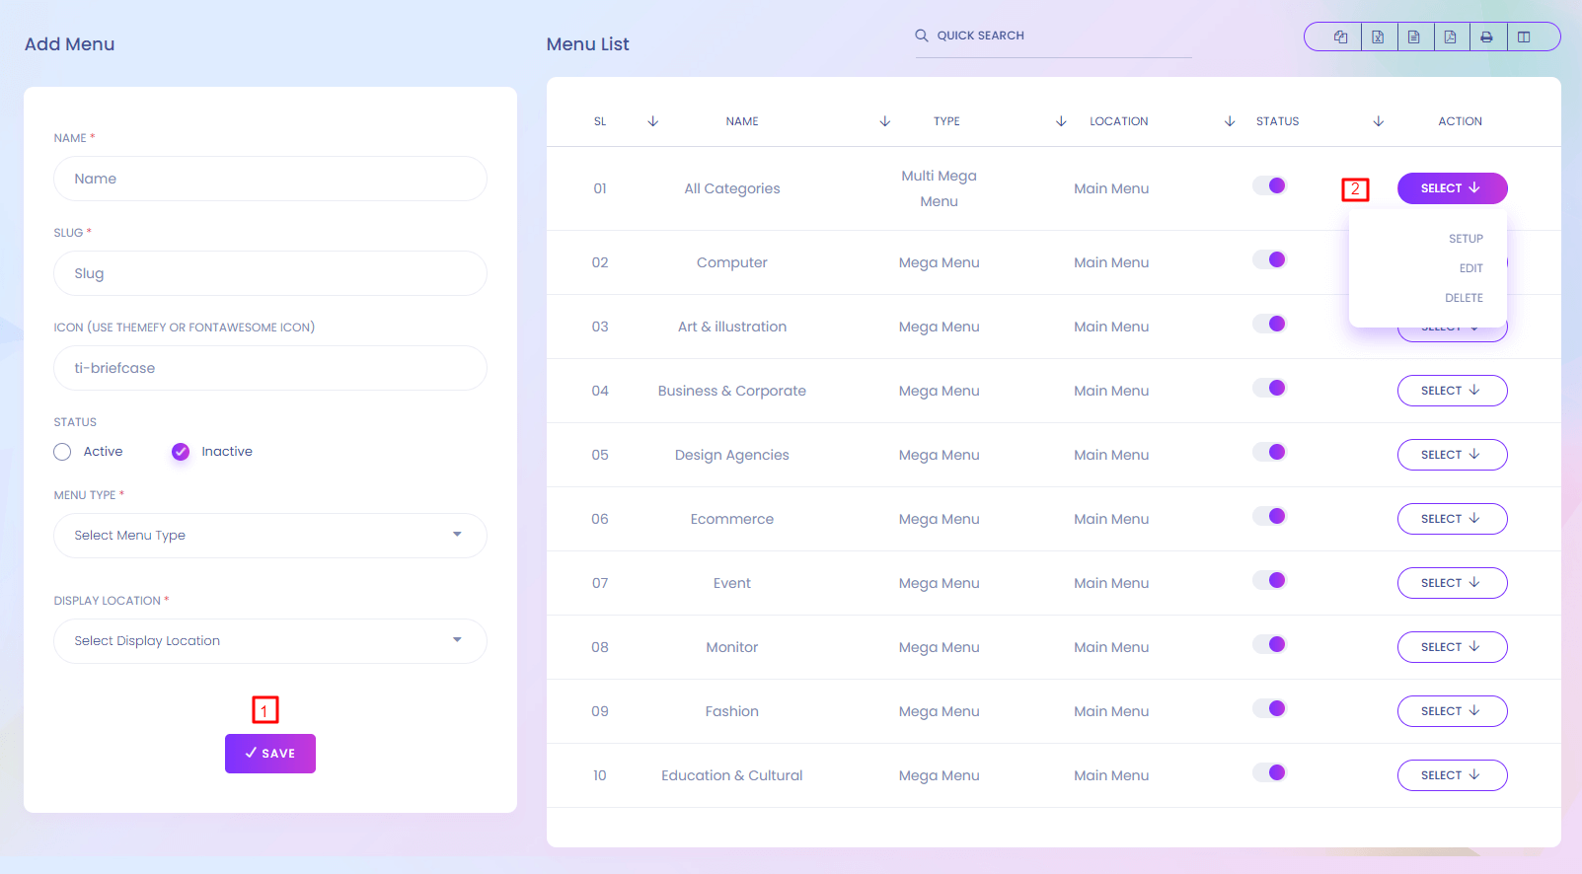Click the quick search magnifier icon
Viewport: 1582px width, 874px height.
click(x=922, y=36)
